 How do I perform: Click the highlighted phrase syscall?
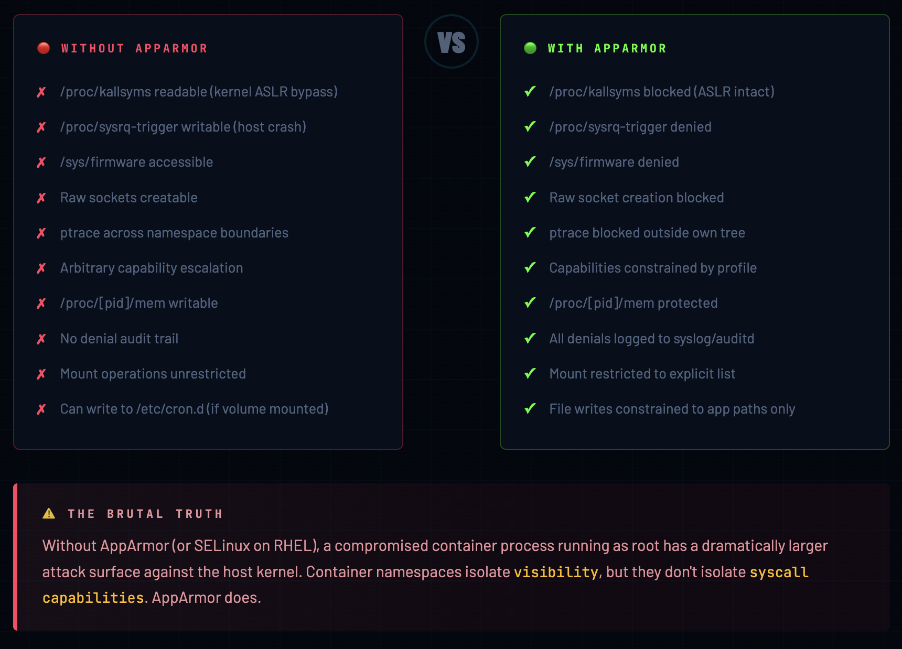point(779,572)
